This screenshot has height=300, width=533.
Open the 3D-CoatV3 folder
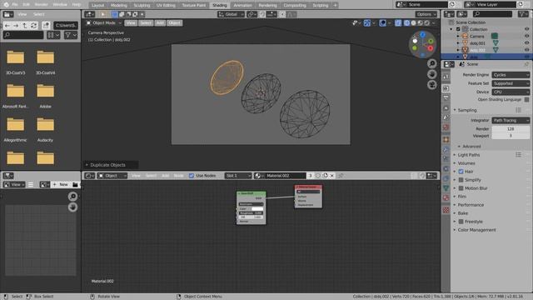[16, 62]
